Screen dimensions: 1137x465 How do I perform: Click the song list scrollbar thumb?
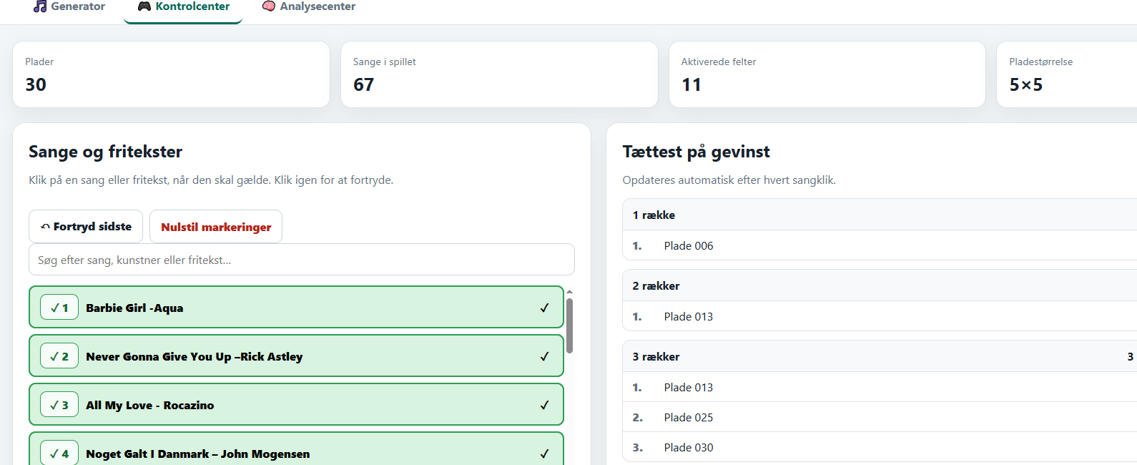point(569,326)
